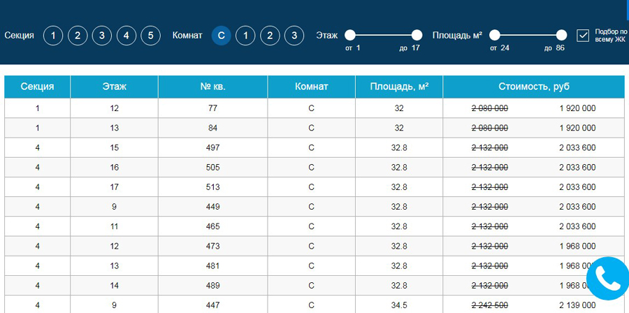Click old price 2 242 500 in apartment 447 row
This screenshot has height=313, width=629.
click(x=490, y=305)
